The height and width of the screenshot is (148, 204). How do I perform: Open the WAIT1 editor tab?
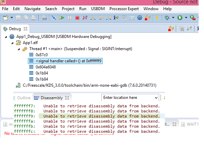tap(190, 124)
